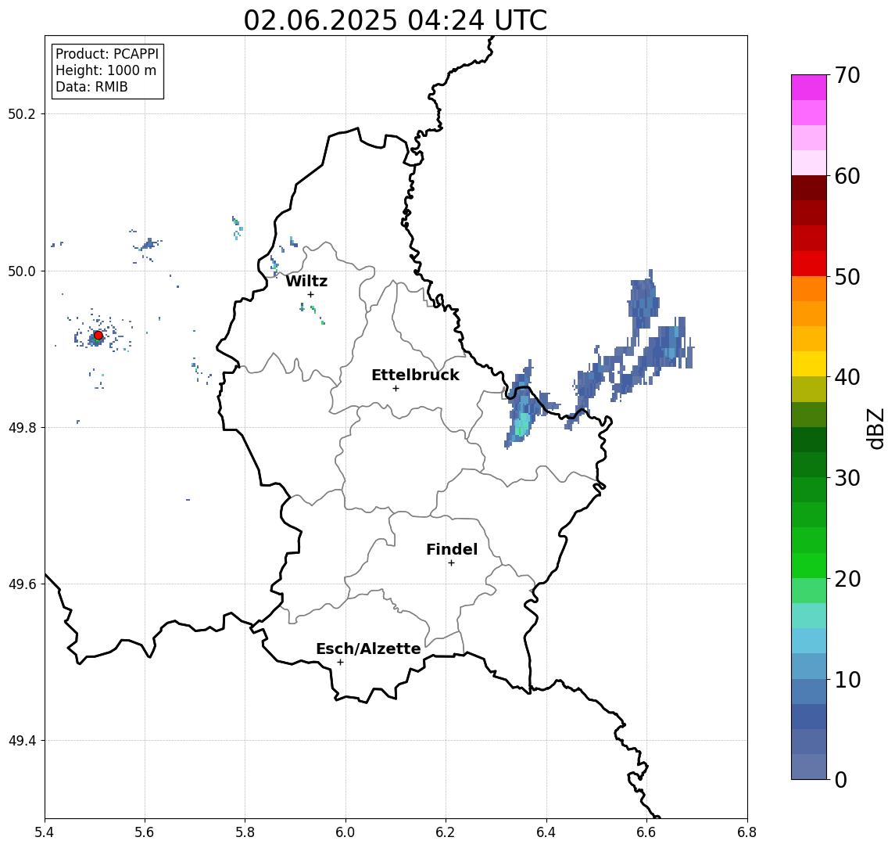Screen dimensions: 895x848
Task: Click the longitude tick label 6.2
Action: click(446, 832)
